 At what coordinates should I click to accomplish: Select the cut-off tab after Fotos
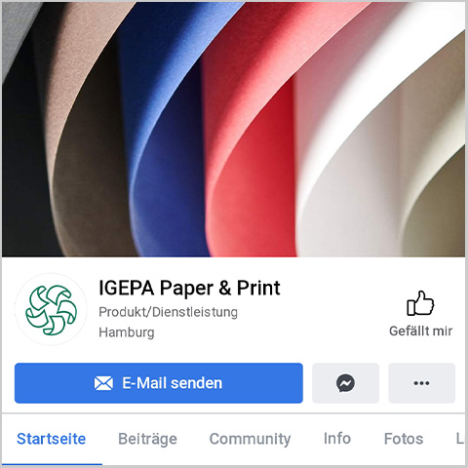tap(459, 439)
